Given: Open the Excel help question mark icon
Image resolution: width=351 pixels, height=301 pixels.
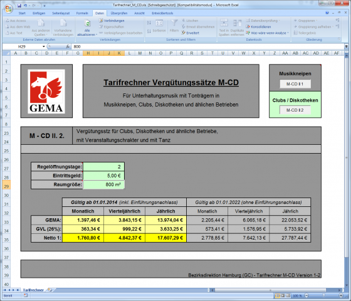Looking at the screenshot, I should click(x=327, y=13).
